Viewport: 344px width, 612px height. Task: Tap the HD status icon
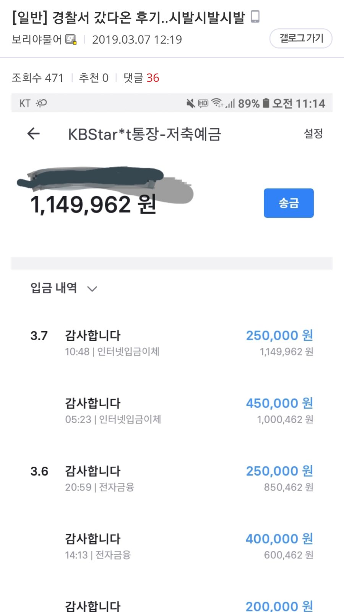(203, 103)
